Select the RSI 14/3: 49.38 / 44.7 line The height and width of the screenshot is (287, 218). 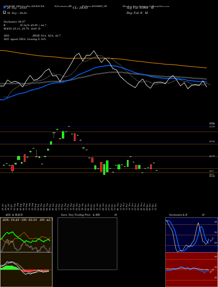tap(25, 25)
